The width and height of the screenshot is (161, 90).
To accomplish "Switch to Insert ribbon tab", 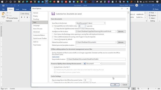I will point(17,9).
